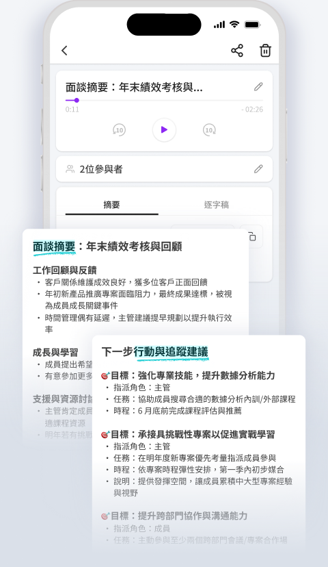Image resolution: width=328 pixels, height=567 pixels.
Task: Click the target icon beside 承接具挑戰性專案
Action: tap(105, 434)
